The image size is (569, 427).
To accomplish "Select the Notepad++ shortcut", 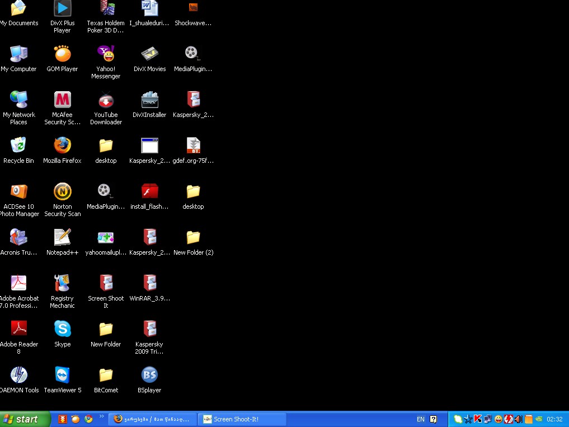I will point(63,242).
